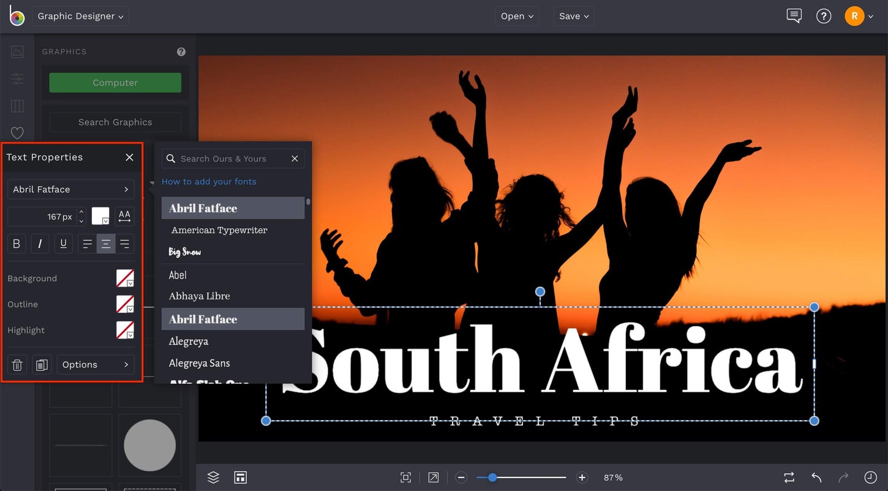Click the undo arrow icon
This screenshot has width=888, height=491.
click(x=816, y=478)
